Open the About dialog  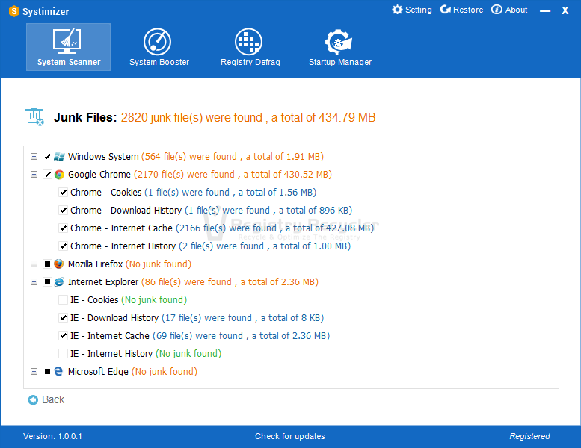point(509,10)
